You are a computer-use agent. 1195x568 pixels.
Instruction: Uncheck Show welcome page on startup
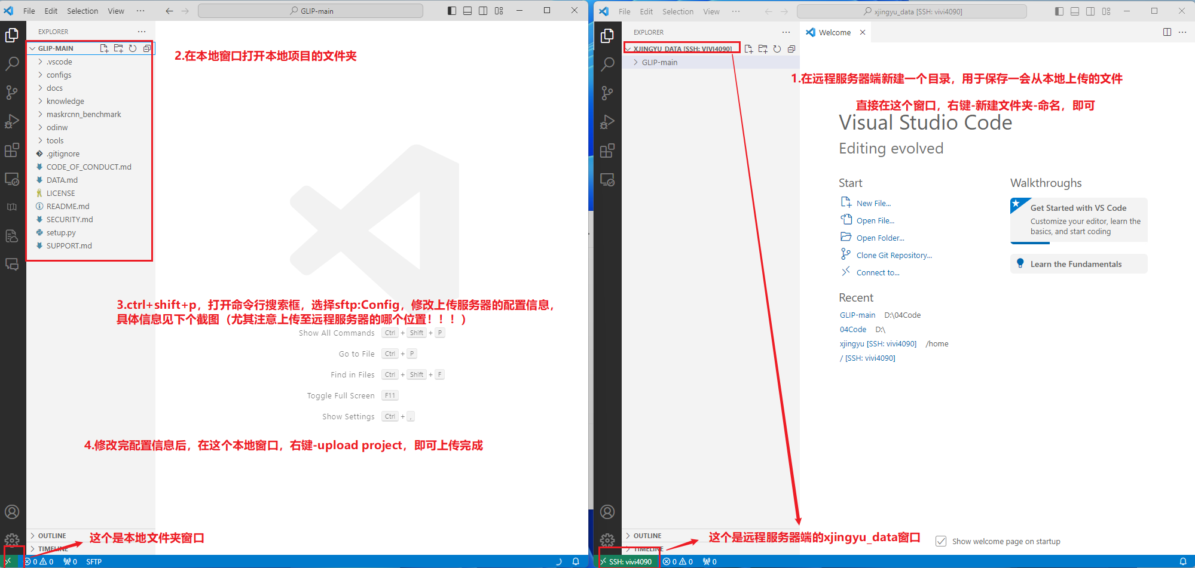(x=941, y=541)
